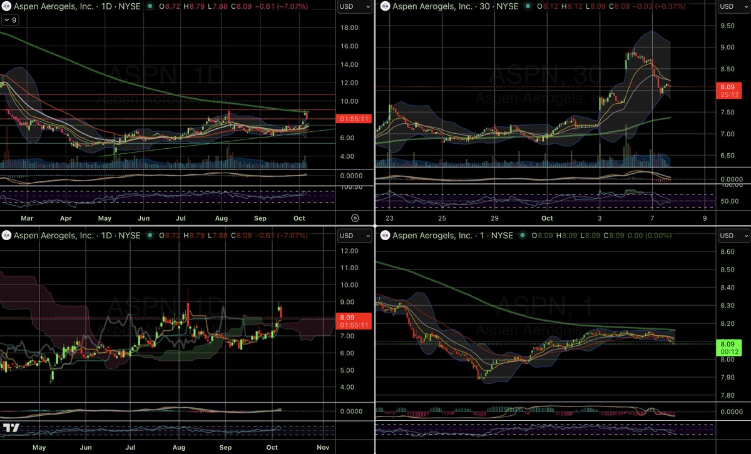Click 7.90 on 1-minute chart price axis

pos(727,377)
